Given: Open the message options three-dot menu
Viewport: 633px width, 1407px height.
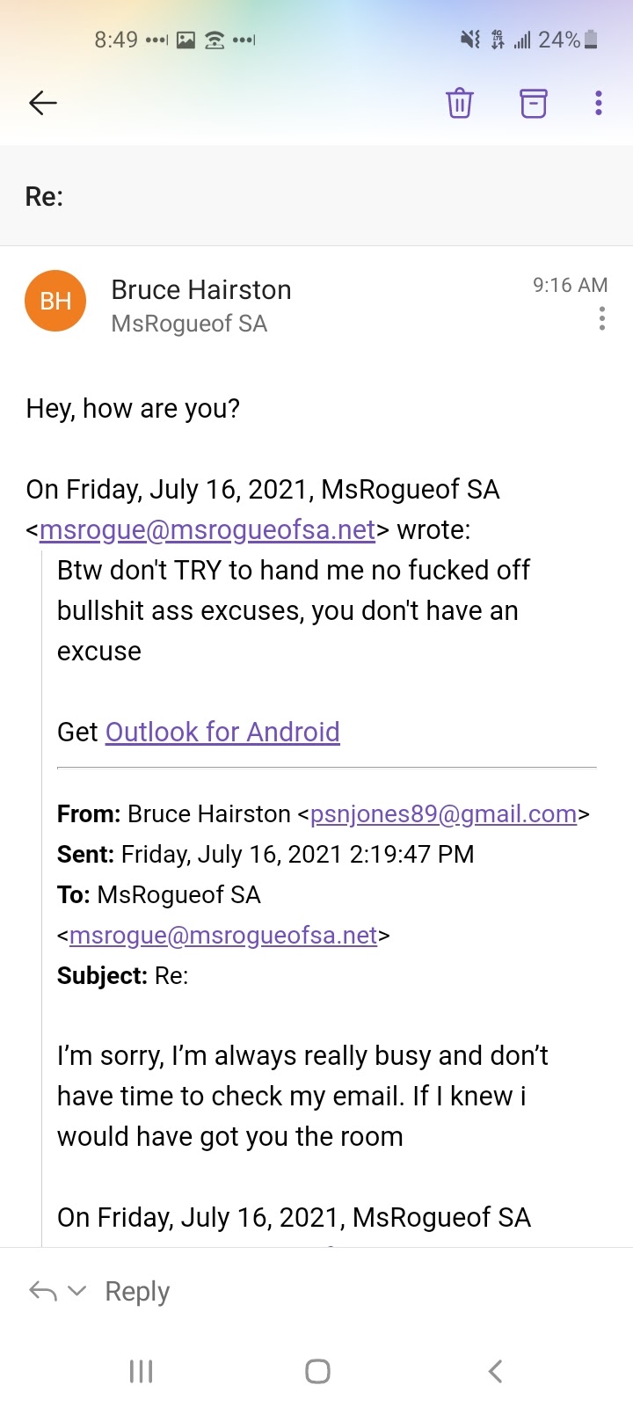Looking at the screenshot, I should pos(601,318).
